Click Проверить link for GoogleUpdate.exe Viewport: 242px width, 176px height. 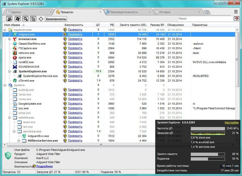75,103
